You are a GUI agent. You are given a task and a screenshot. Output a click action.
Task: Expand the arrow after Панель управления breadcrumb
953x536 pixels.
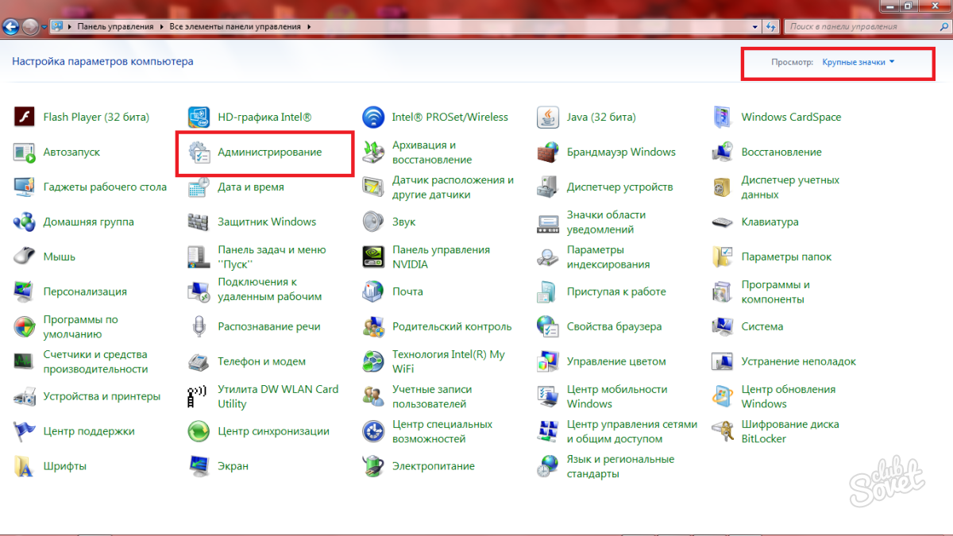(x=162, y=26)
